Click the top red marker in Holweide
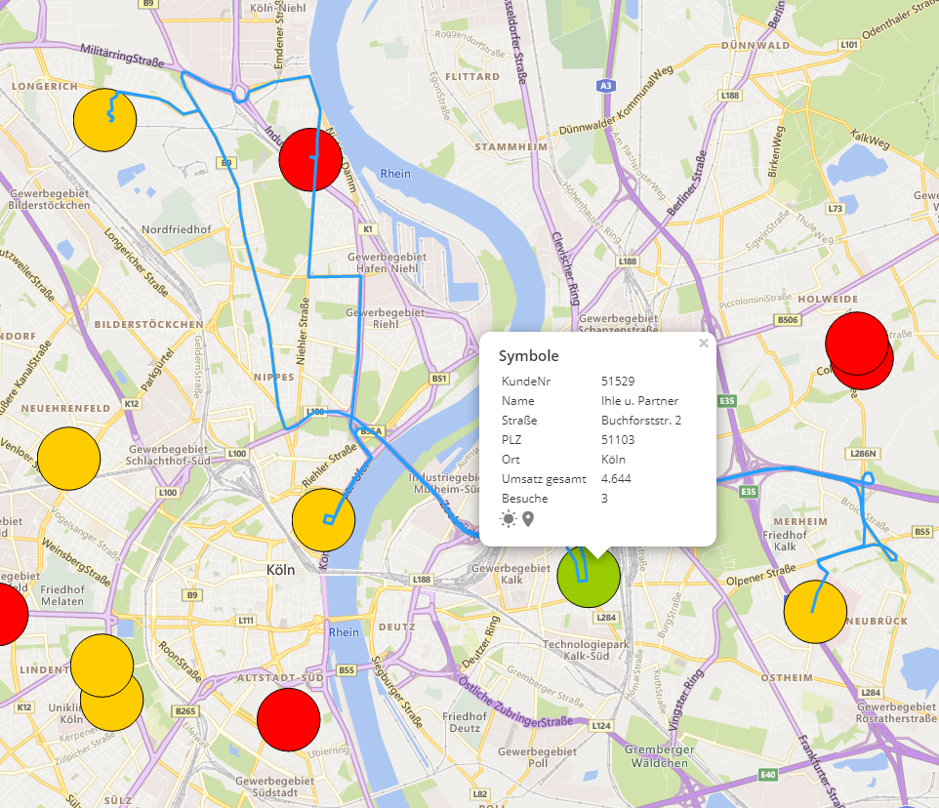Screen dimensions: 939x808 click(x=856, y=342)
